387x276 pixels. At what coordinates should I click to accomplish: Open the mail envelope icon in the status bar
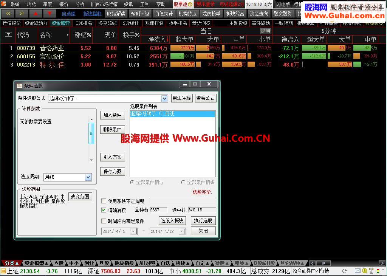point(358,271)
